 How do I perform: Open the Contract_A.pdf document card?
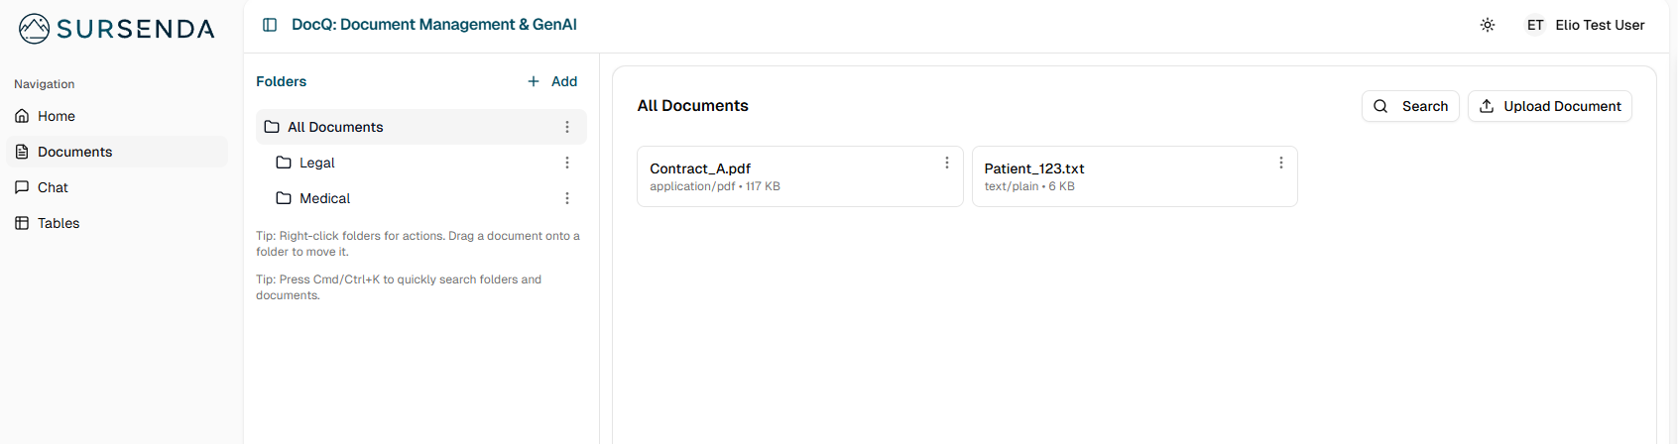click(x=774, y=176)
